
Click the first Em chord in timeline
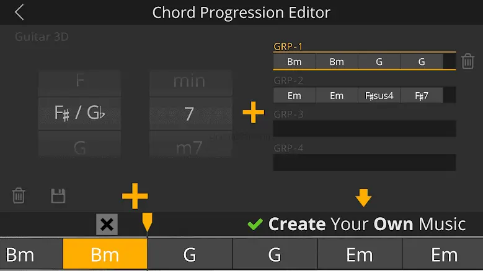pyautogui.click(x=360, y=254)
